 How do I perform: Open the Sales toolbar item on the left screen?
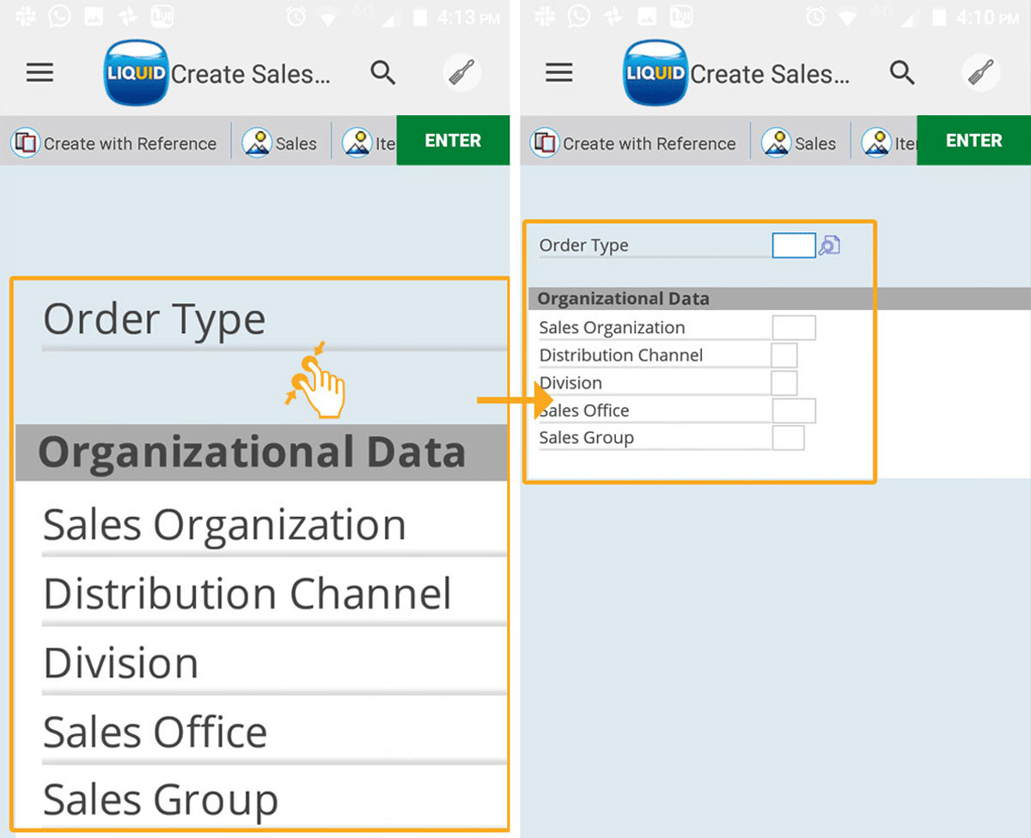(281, 143)
